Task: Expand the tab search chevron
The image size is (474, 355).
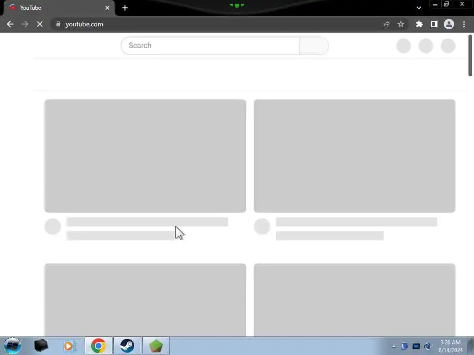Action: click(x=418, y=8)
